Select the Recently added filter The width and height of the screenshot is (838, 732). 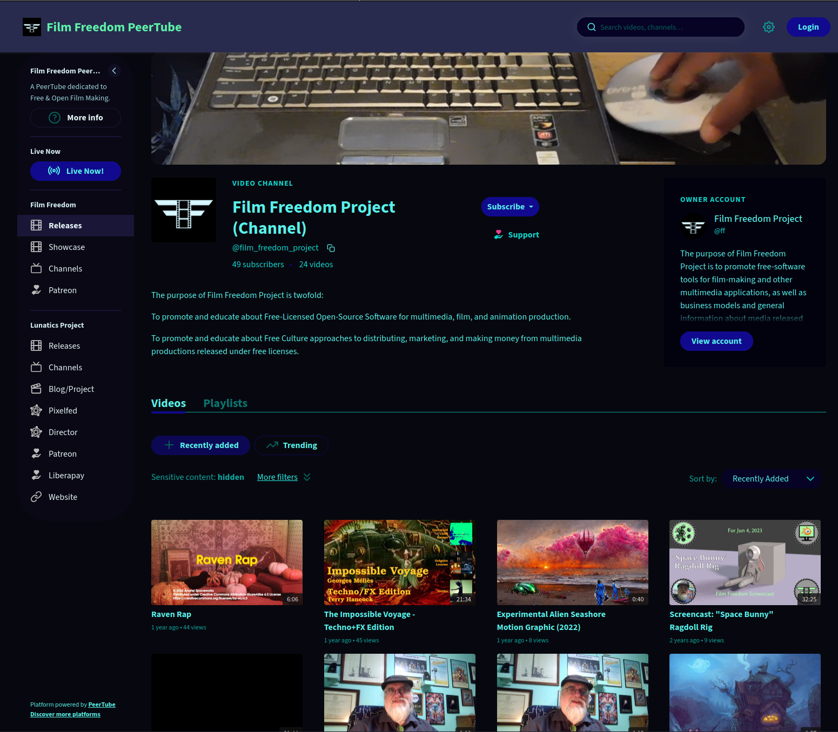200,445
